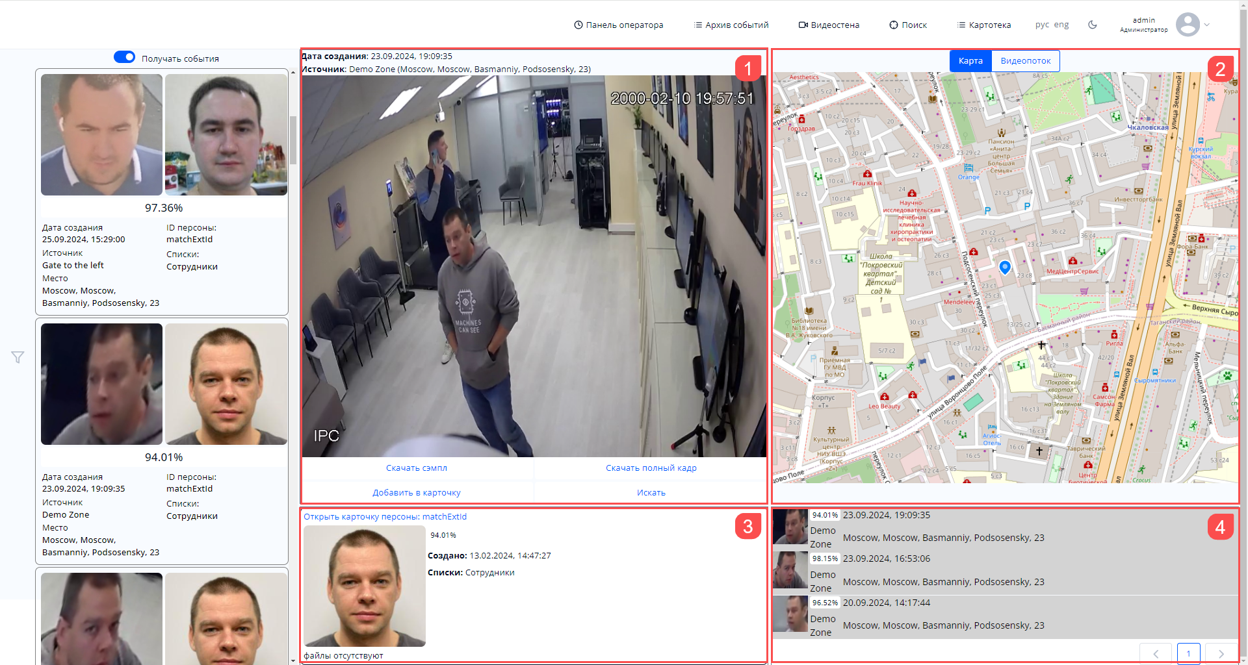Screen dimensions: 1248x665
Task: Click page 1 in history pagination
Action: click(1188, 653)
